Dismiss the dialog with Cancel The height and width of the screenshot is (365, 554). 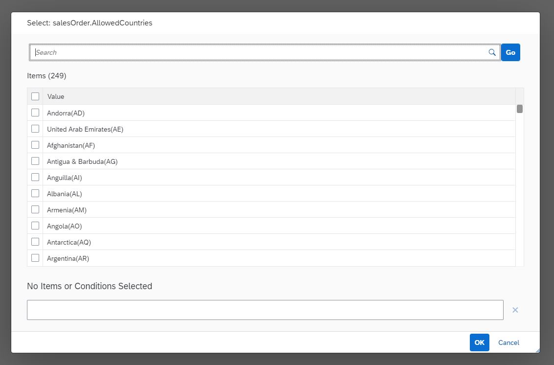pyautogui.click(x=509, y=342)
